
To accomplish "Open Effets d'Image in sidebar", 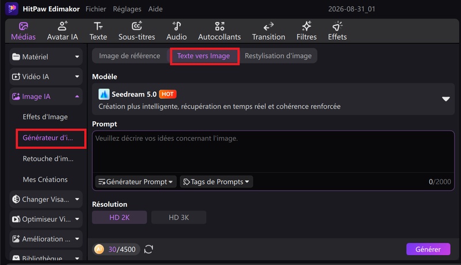I will (x=45, y=117).
